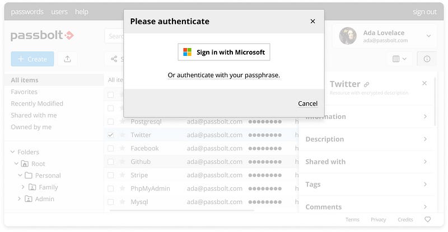Click Ada Lovelace avatar picture
Screen dimensions: 448x232
(348, 36)
